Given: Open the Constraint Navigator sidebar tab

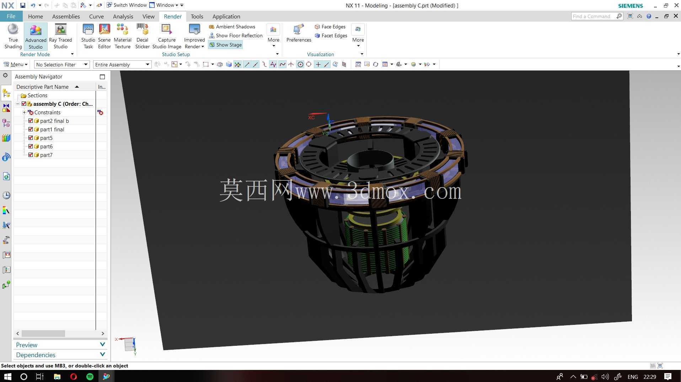Looking at the screenshot, I should [6, 108].
